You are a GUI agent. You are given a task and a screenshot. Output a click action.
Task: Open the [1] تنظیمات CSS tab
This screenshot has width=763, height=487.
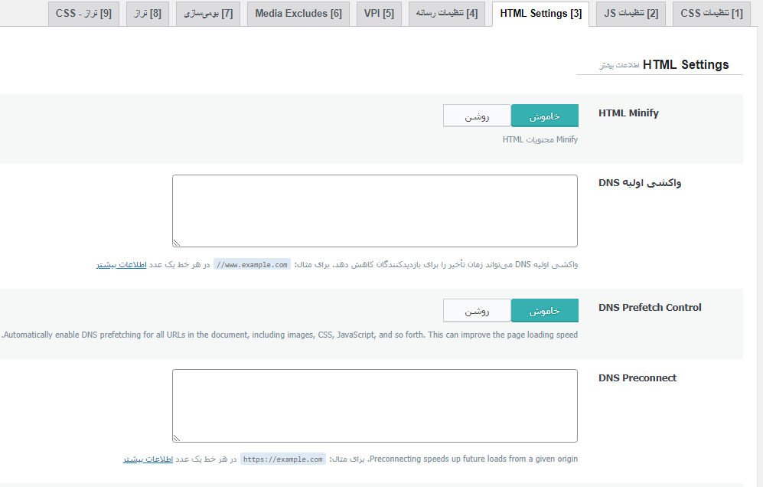[711, 14]
